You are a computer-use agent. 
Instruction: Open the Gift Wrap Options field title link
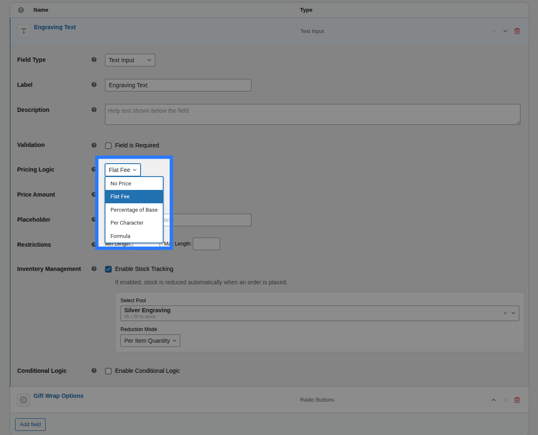[x=59, y=396]
